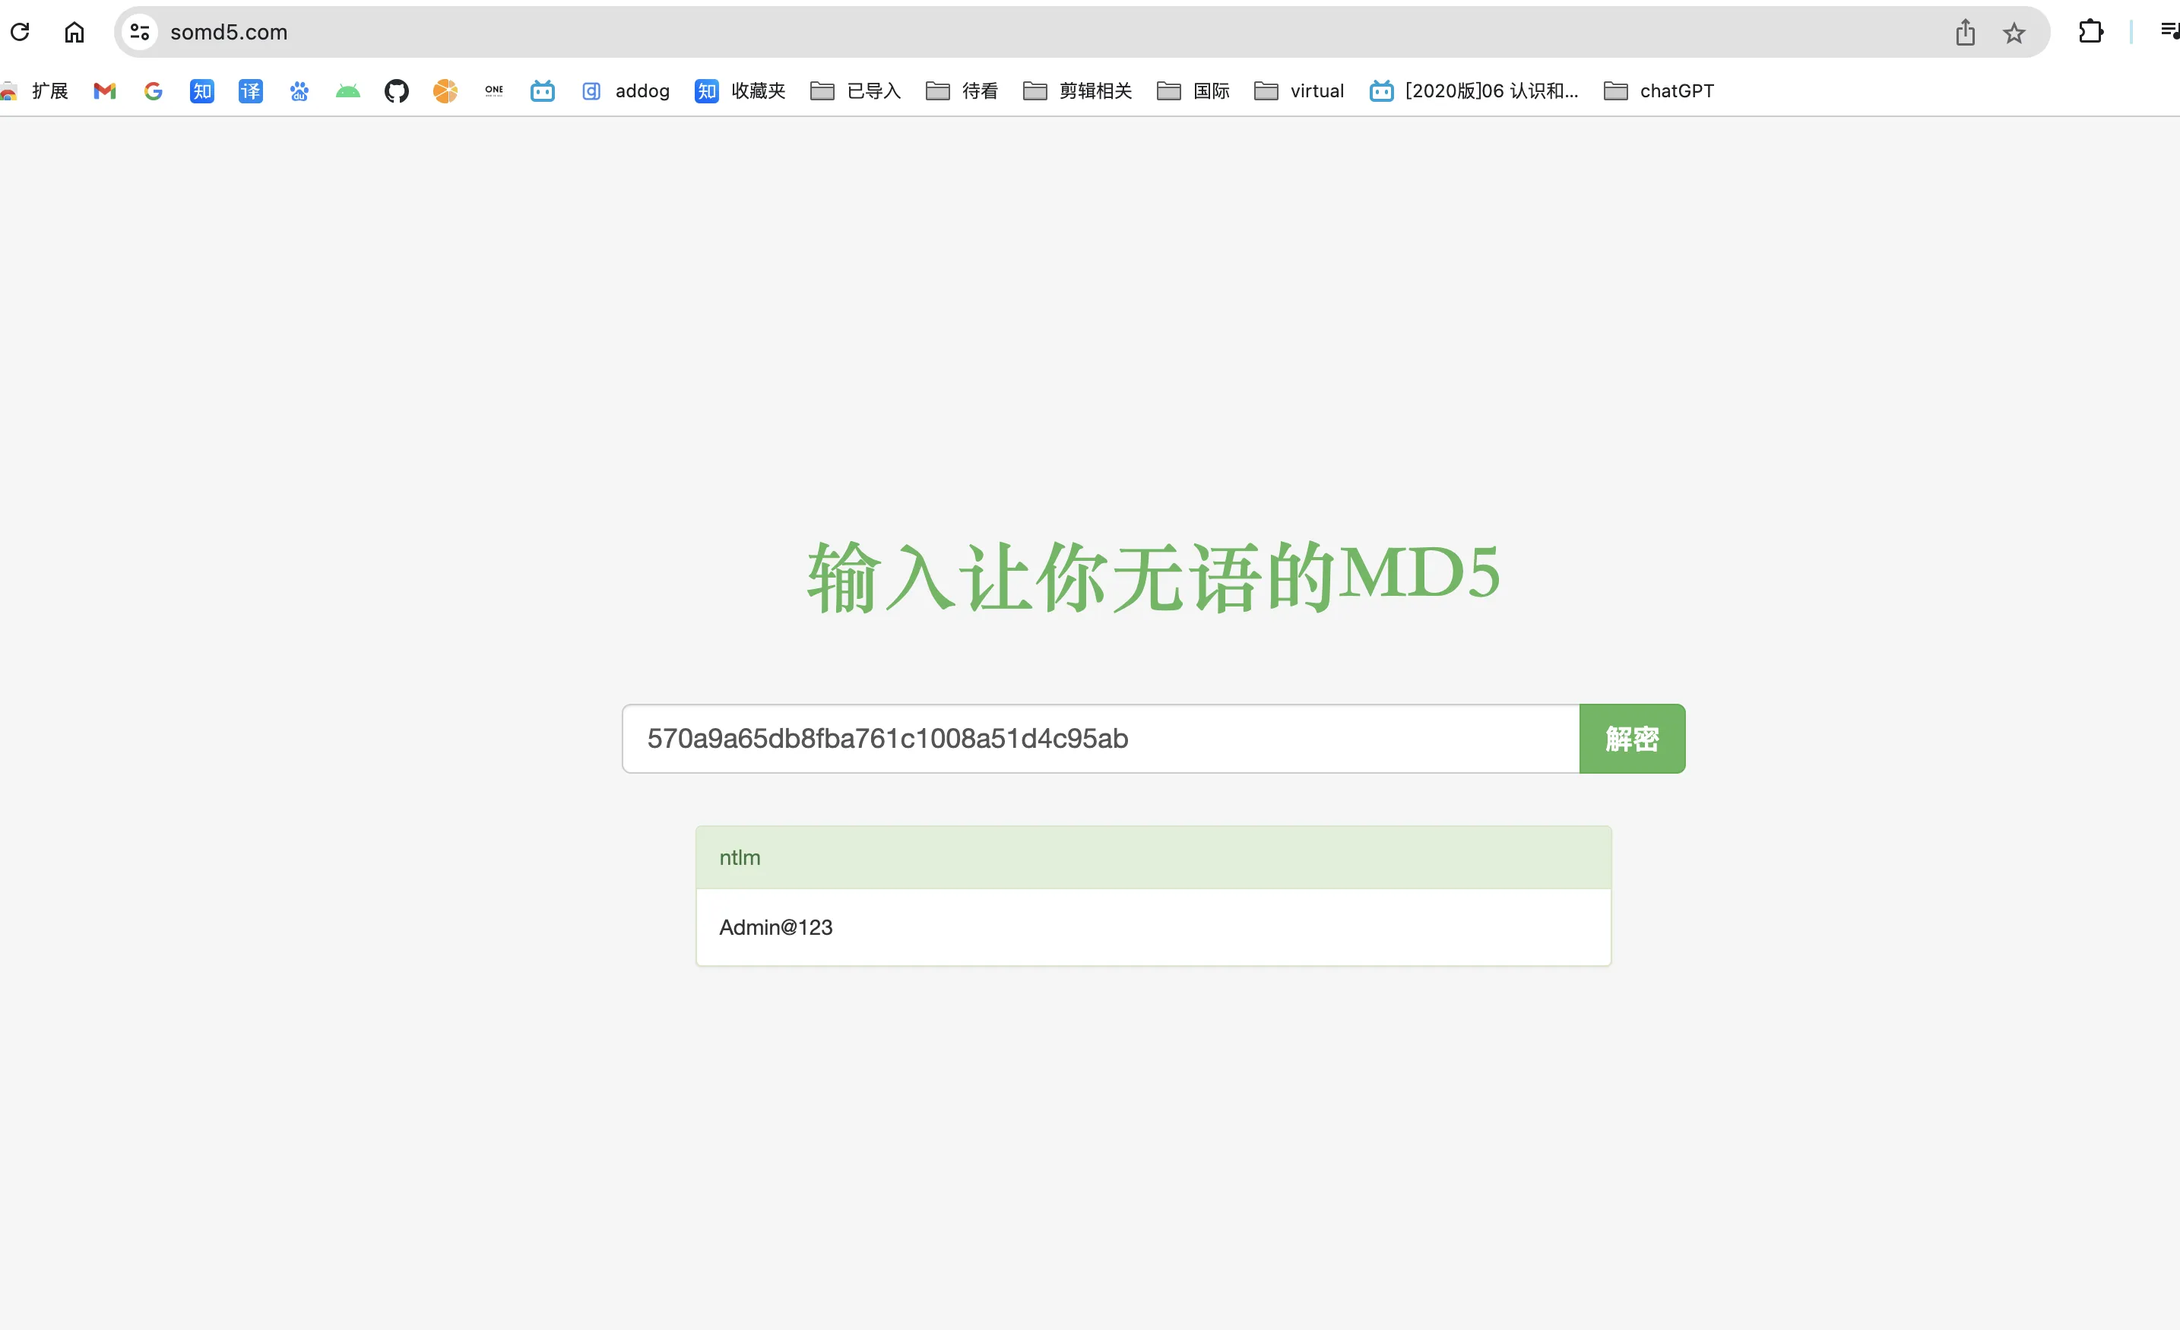The width and height of the screenshot is (2180, 1330).
Task: Open the GitHub bookmark icon
Action: point(396,90)
